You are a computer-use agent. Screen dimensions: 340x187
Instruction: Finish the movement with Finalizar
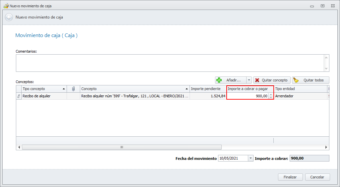(x=290, y=177)
